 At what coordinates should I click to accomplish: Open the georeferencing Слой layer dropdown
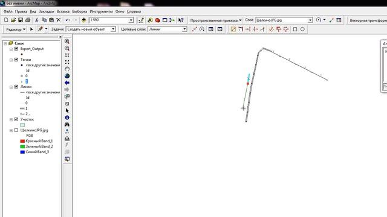[x=310, y=20]
